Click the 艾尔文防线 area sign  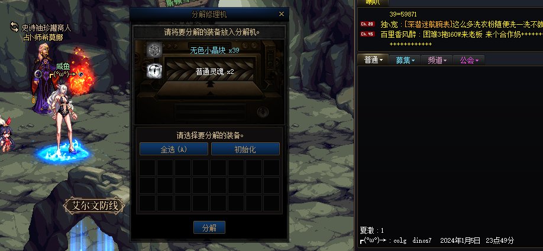(x=95, y=206)
